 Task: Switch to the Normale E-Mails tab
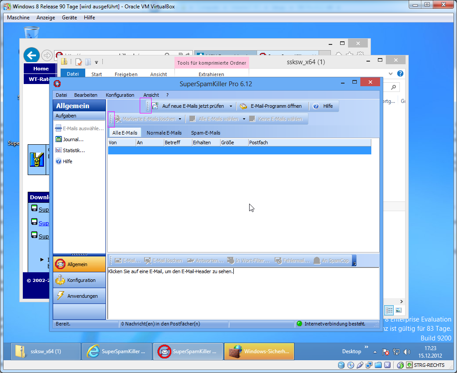pos(164,133)
